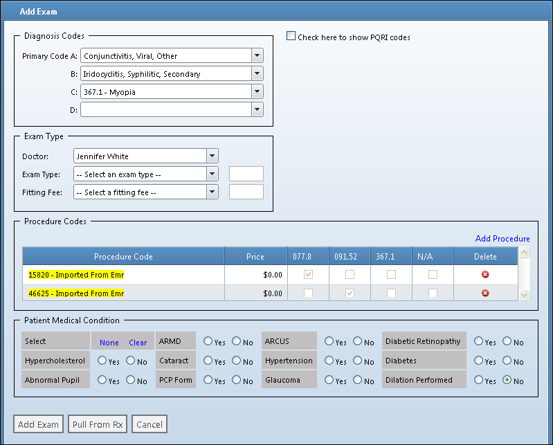The height and width of the screenshot is (445, 553).
Task: Open the Select a fitting fee dropdown
Action: [x=212, y=192]
